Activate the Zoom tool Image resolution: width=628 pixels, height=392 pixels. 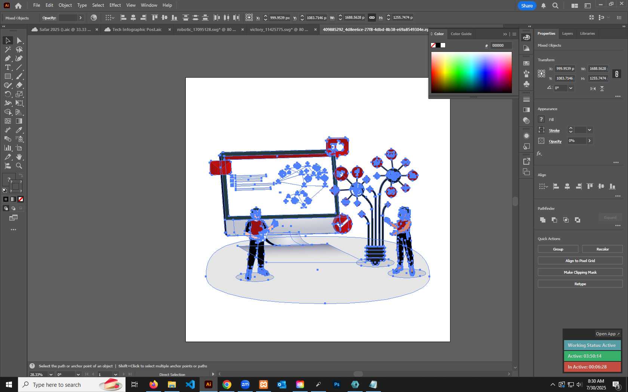pos(19,166)
